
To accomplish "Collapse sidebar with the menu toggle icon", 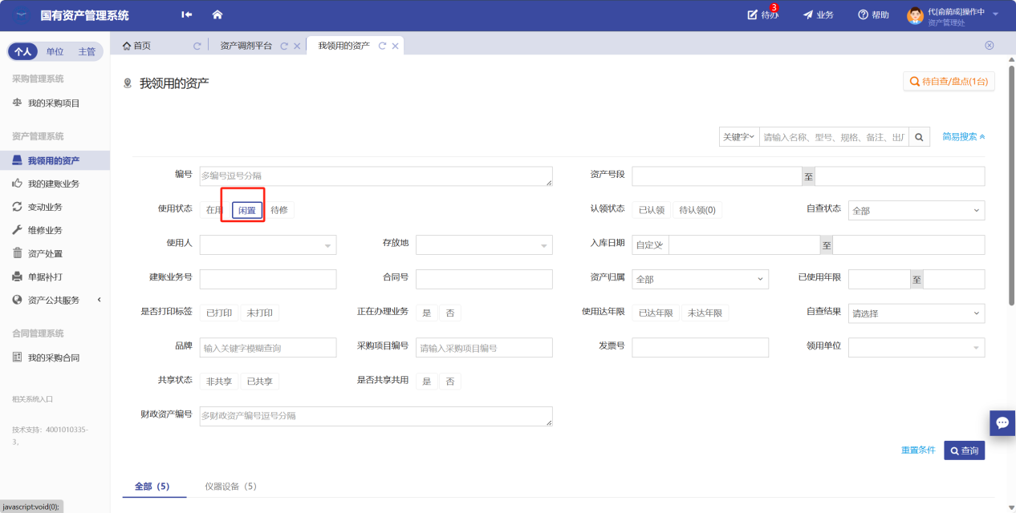I will tap(187, 15).
